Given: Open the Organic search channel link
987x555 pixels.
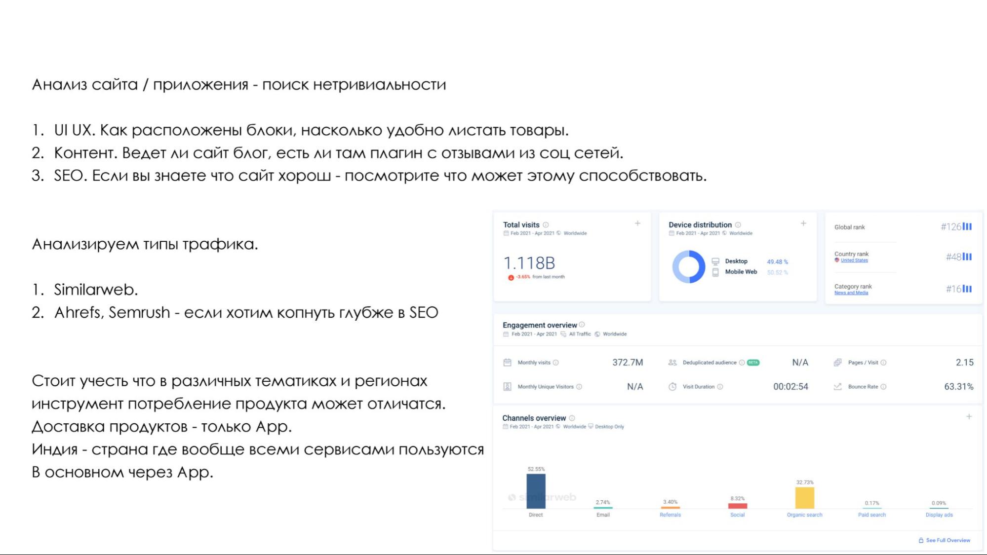Looking at the screenshot, I should [x=804, y=515].
